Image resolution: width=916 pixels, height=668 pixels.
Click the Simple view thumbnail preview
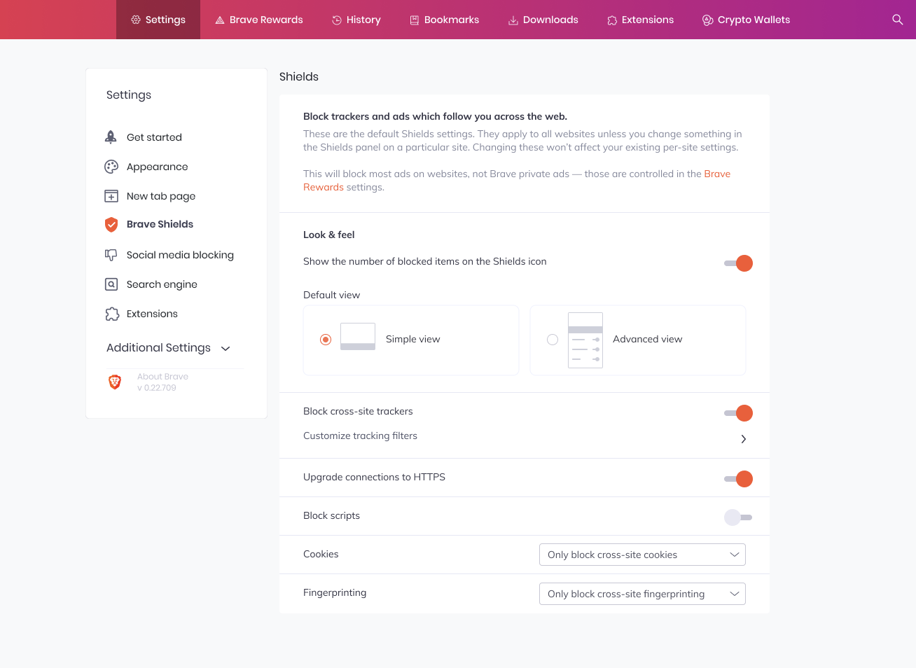358,337
